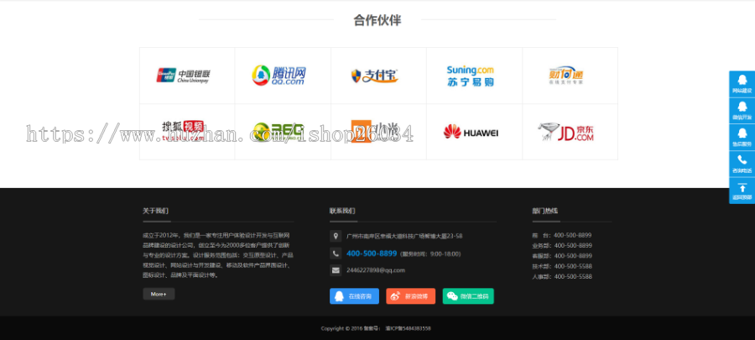Image resolution: width=755 pixels, height=340 pixels.
Task: Click the 合作伙伴 section heading
Action: 377,20
